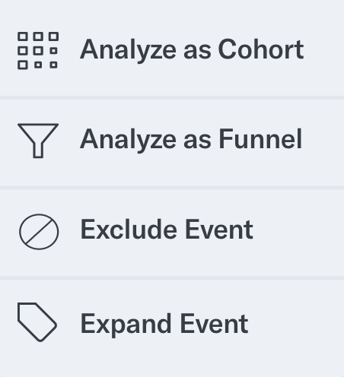Click the circle-slash exclude icon
This screenshot has height=377, width=344.
[39, 232]
